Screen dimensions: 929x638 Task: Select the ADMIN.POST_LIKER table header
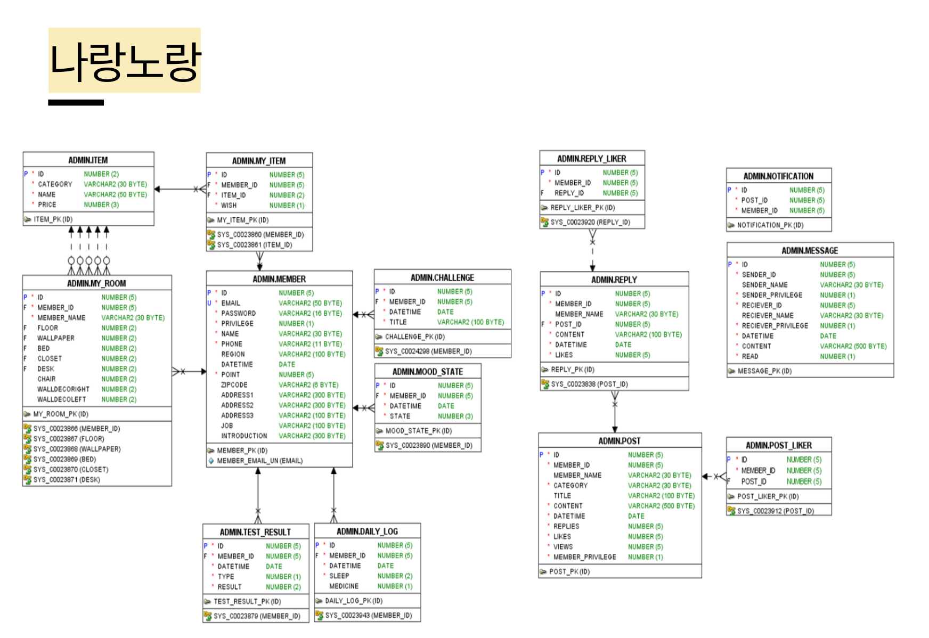(779, 445)
